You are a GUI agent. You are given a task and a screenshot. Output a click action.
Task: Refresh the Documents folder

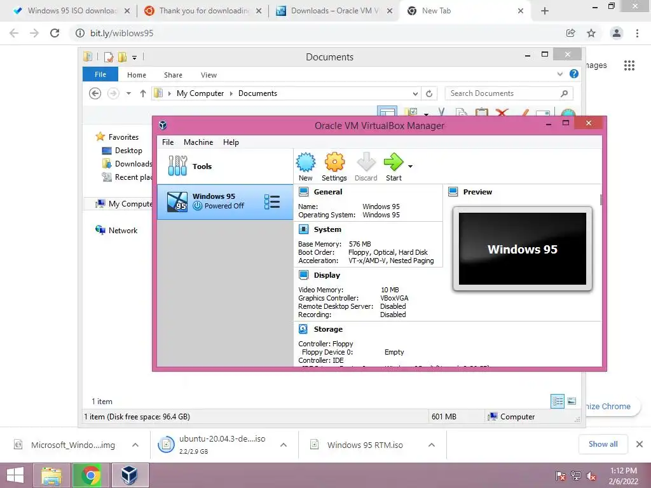click(429, 94)
